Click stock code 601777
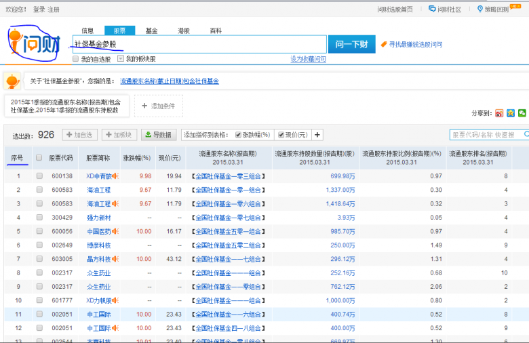Viewport: 529px width, 343px height. click(x=62, y=300)
